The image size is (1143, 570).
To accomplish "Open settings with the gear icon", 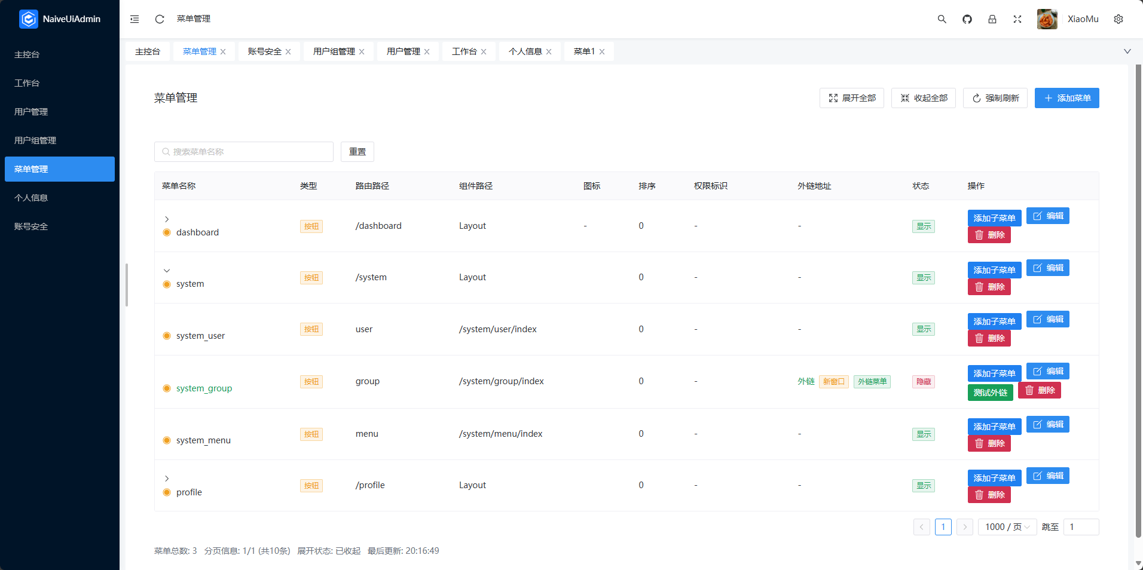I will pyautogui.click(x=1118, y=19).
